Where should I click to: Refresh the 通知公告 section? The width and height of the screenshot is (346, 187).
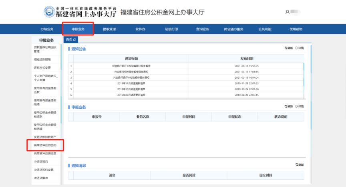288,48
